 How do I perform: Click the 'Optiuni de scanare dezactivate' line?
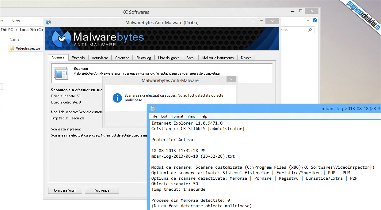point(254,178)
